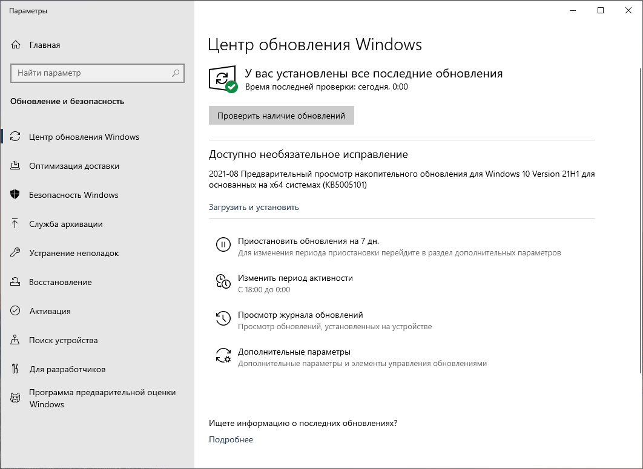This screenshot has width=643, height=469.
Task: Click the Оптимизация доставки icon
Action: (x=16, y=166)
